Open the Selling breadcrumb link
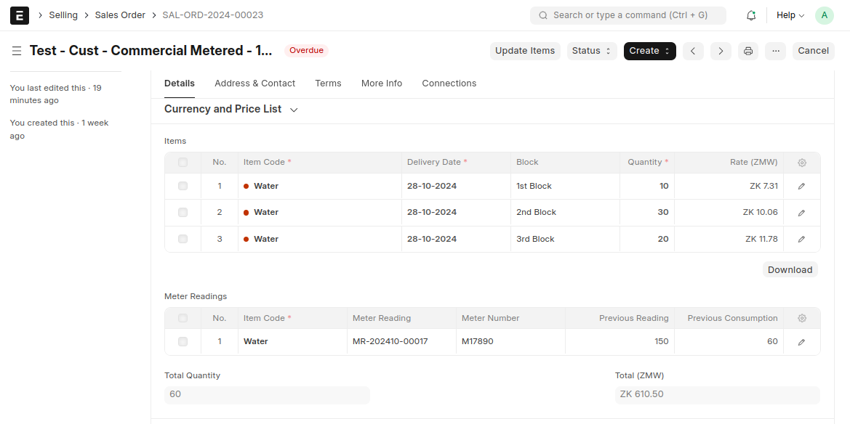Viewport: 850px width, 424px height. coord(63,15)
